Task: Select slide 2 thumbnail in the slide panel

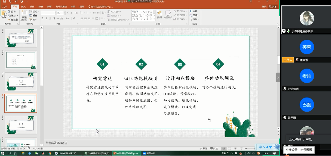Action: click(21, 60)
